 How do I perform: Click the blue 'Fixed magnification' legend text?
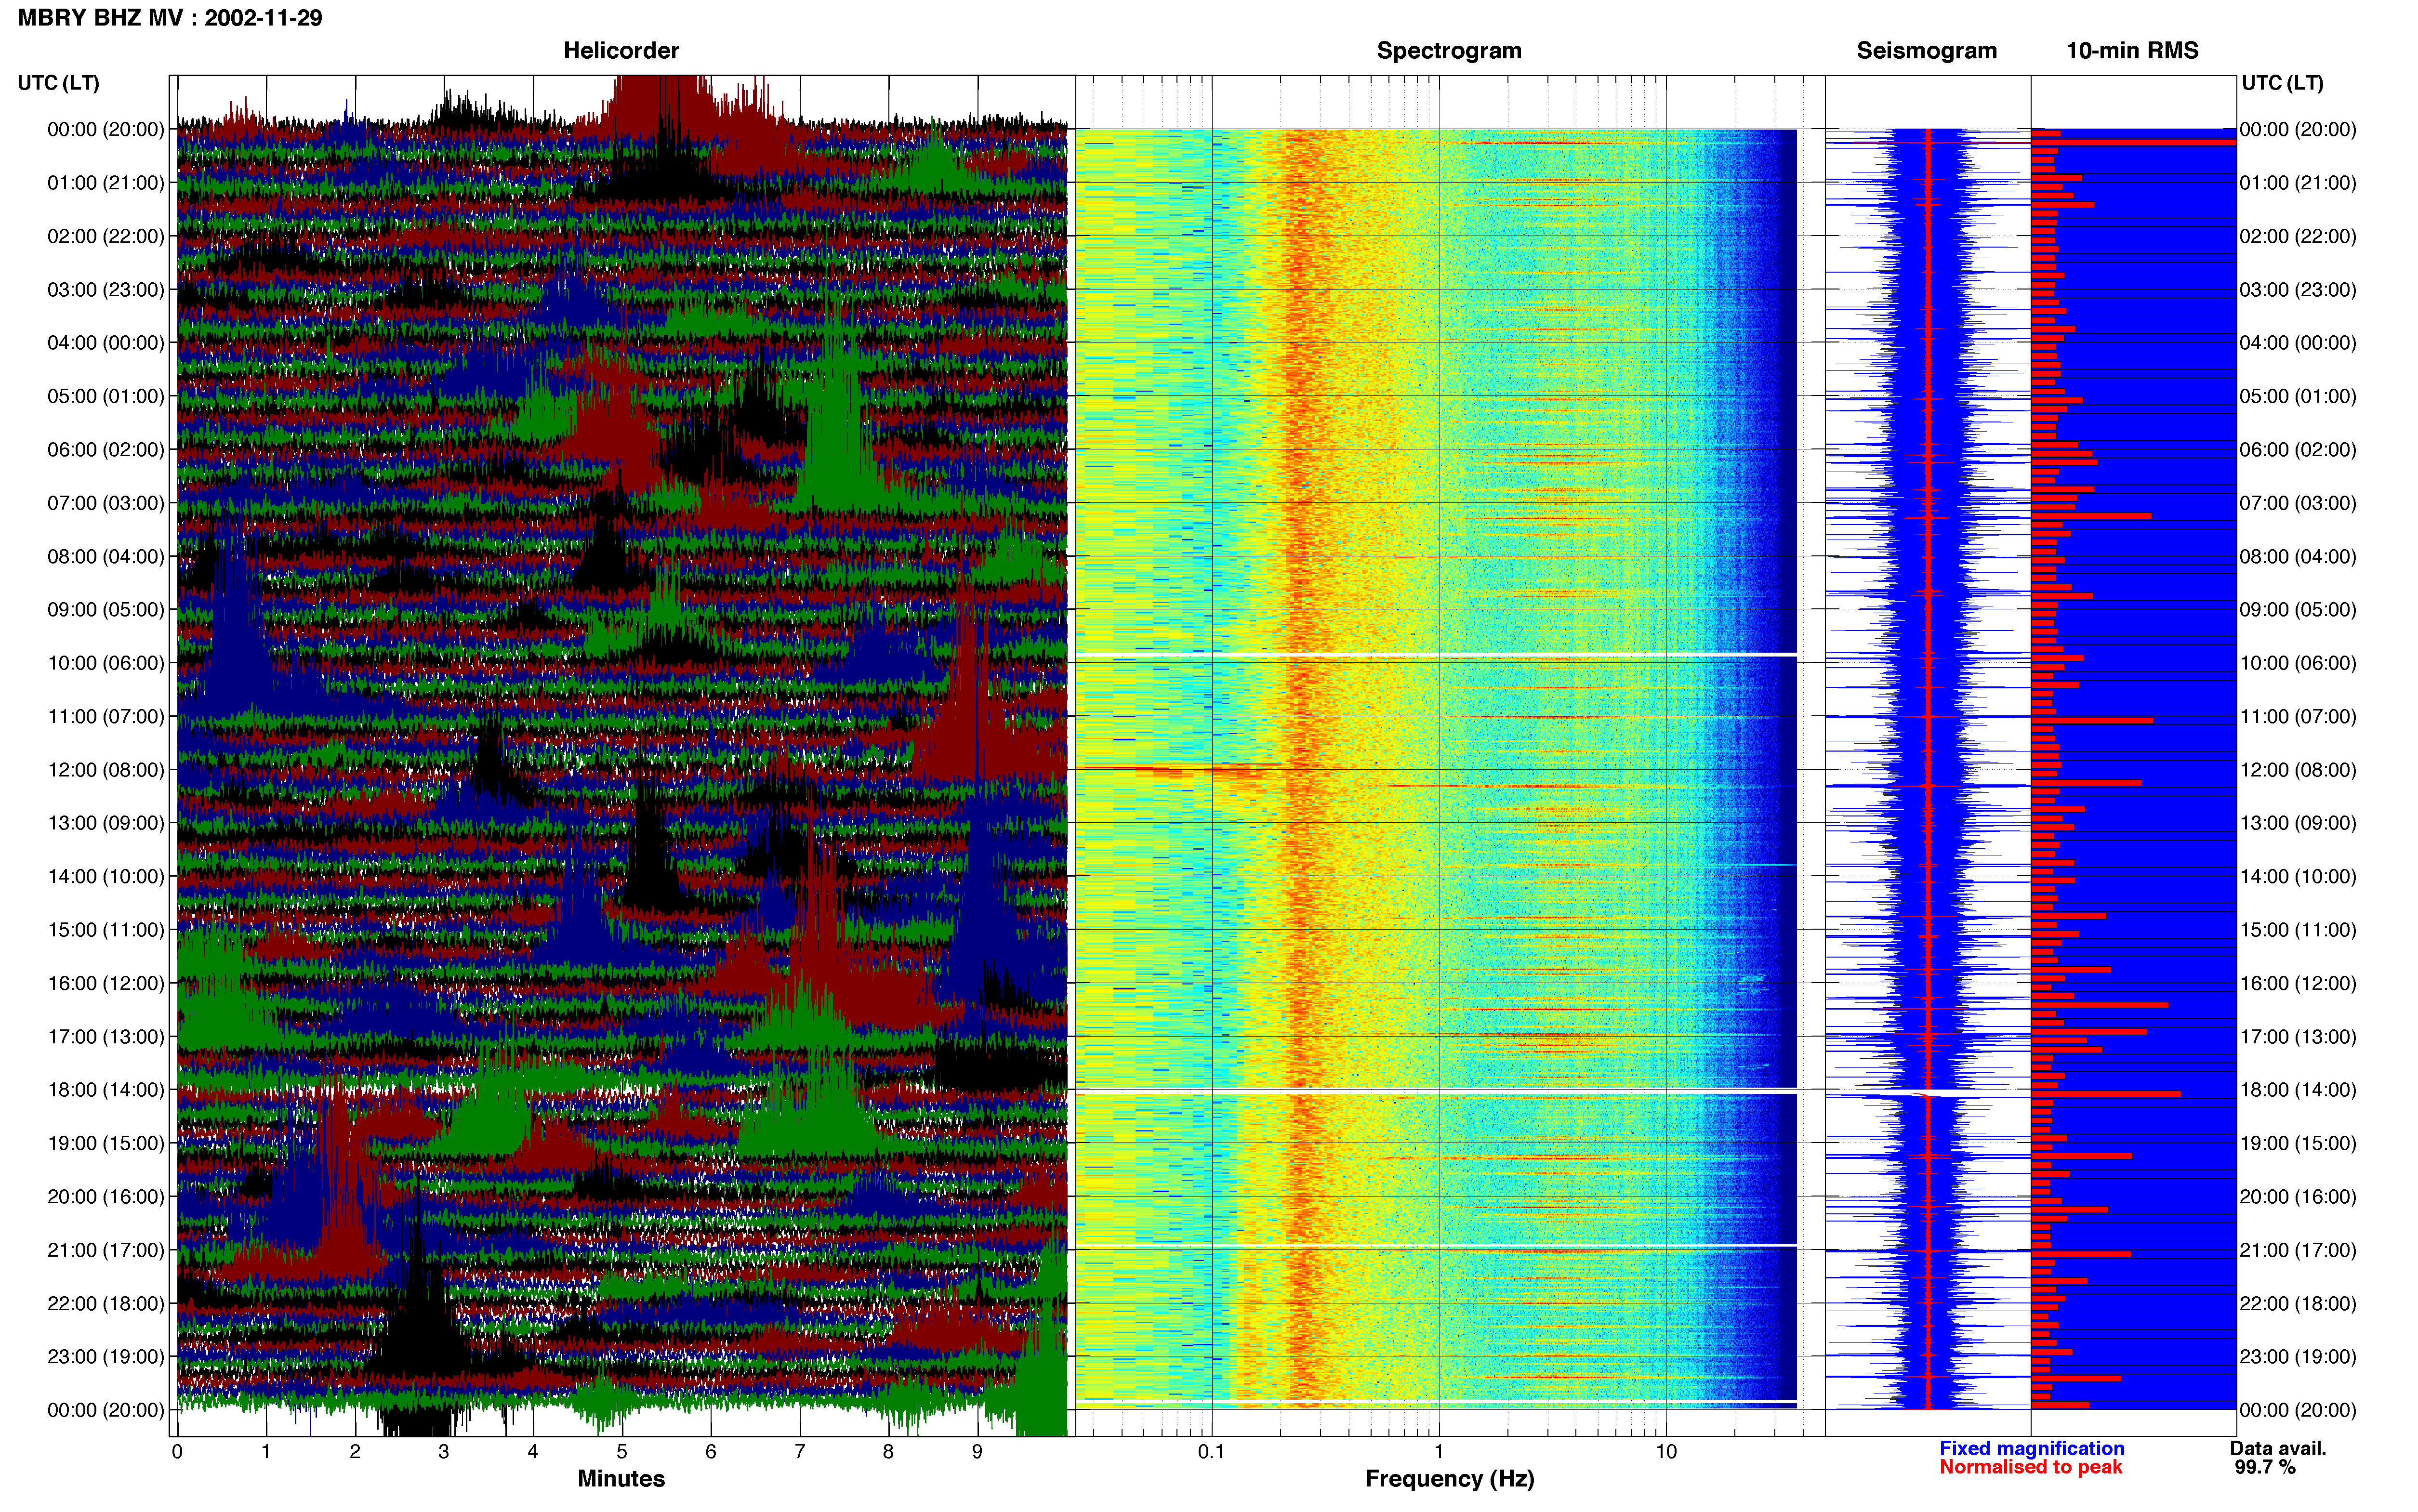pos(2031,1448)
